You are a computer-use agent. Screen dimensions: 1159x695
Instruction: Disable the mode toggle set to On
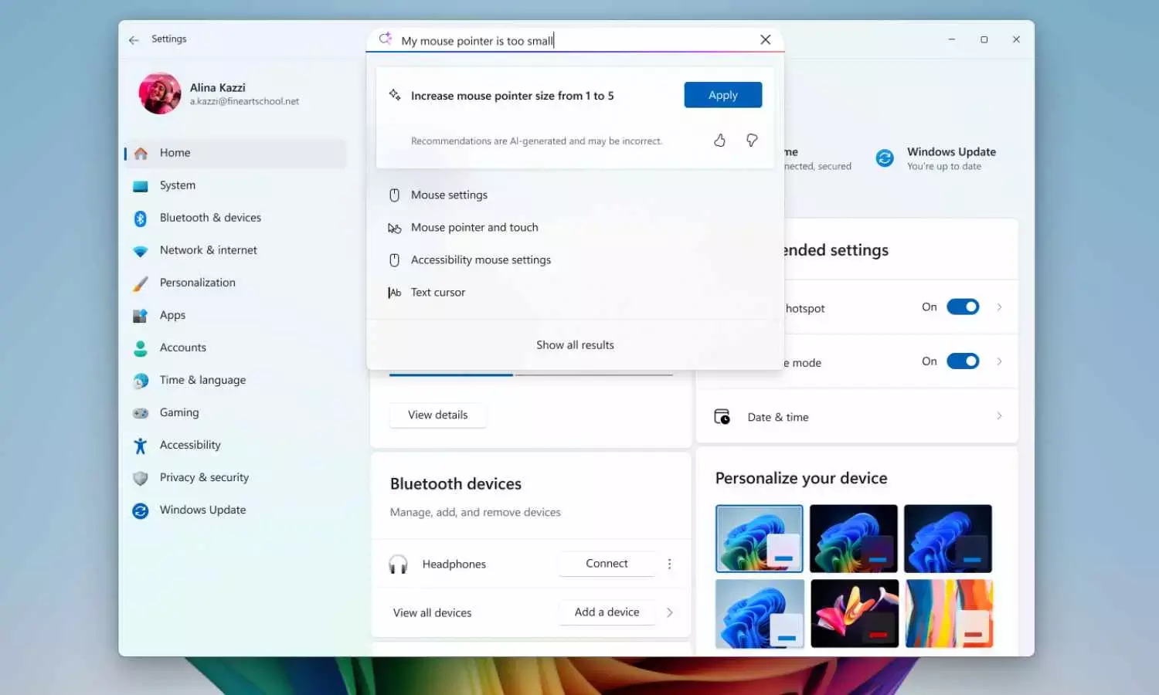963,361
